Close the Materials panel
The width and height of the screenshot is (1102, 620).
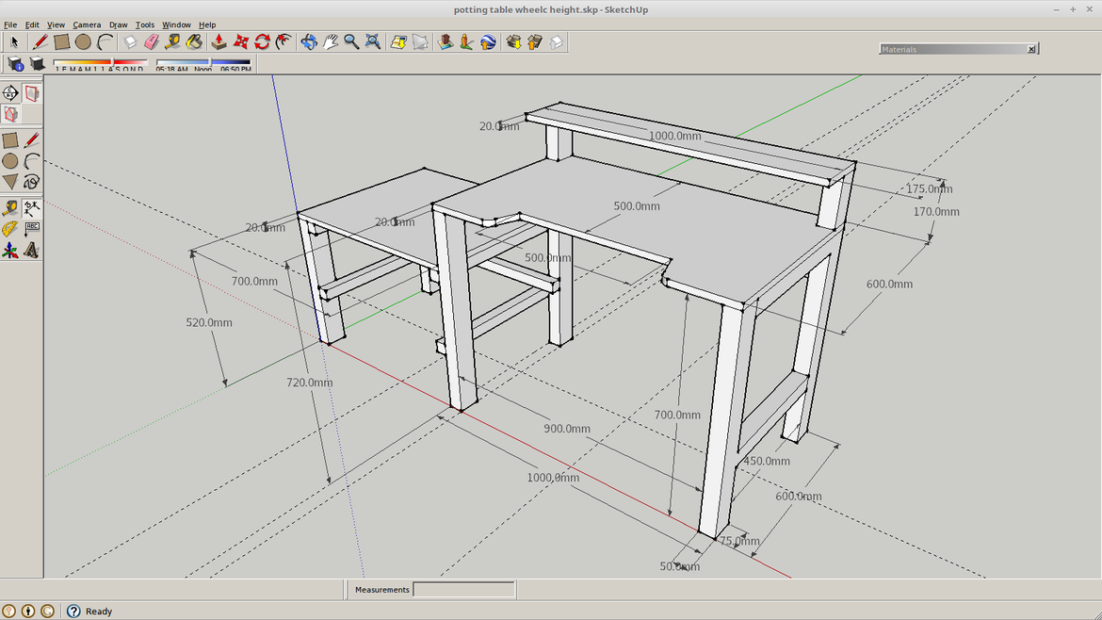(x=1031, y=49)
